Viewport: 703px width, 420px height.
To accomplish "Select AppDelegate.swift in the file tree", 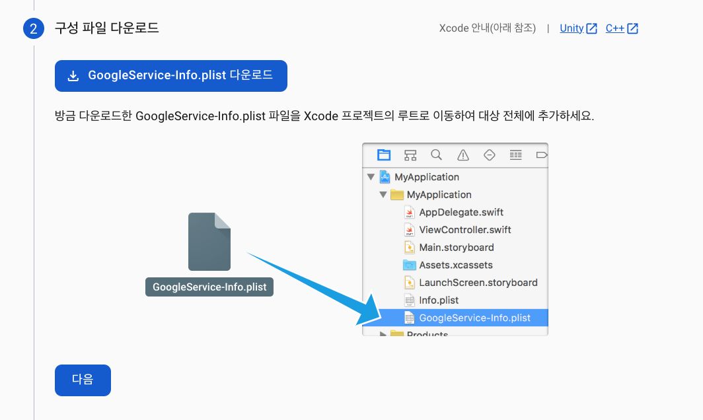I will 461,212.
